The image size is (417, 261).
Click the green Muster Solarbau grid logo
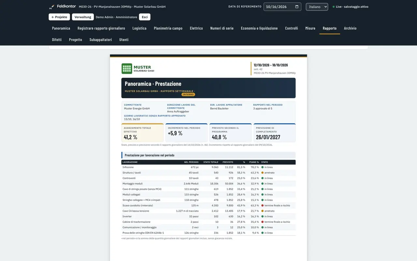(x=127, y=69)
